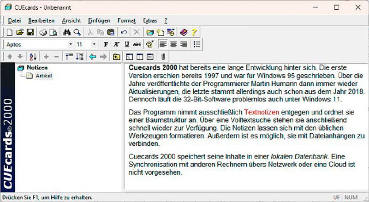Move entry down with gray down arrow
The image size is (369, 202).
(20, 57)
